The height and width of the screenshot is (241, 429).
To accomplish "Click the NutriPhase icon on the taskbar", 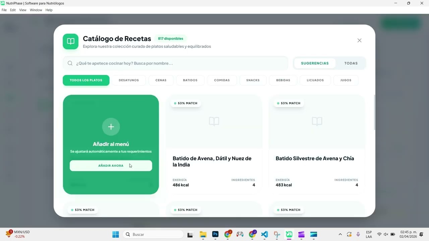I will [x=289, y=234].
